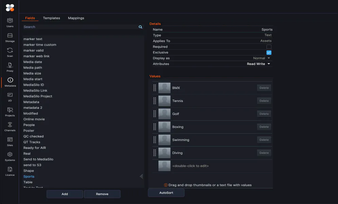
Task: Uncheck the Exclusive checkbox
Action: (269, 53)
